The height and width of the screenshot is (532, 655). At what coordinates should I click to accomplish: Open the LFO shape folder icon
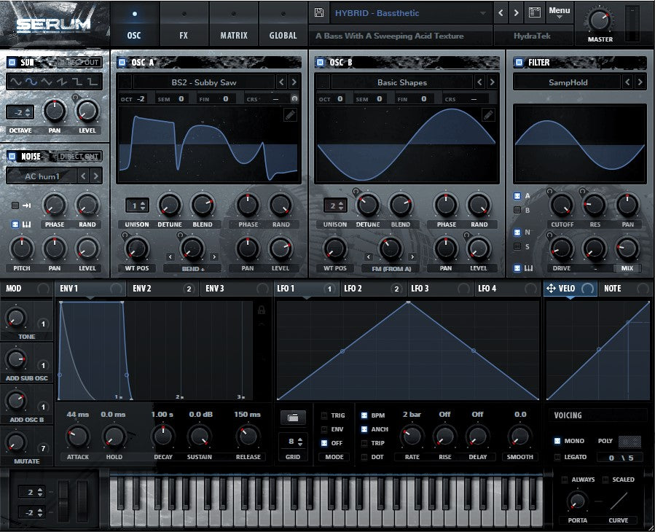tap(292, 418)
